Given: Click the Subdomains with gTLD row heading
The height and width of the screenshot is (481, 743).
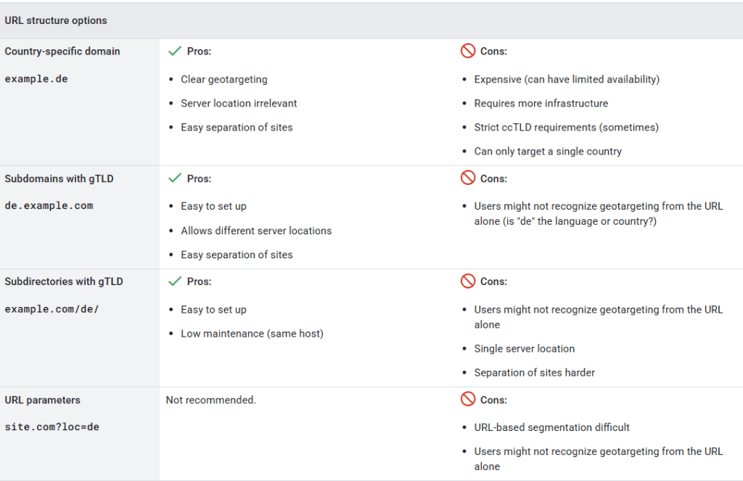Looking at the screenshot, I should (59, 178).
